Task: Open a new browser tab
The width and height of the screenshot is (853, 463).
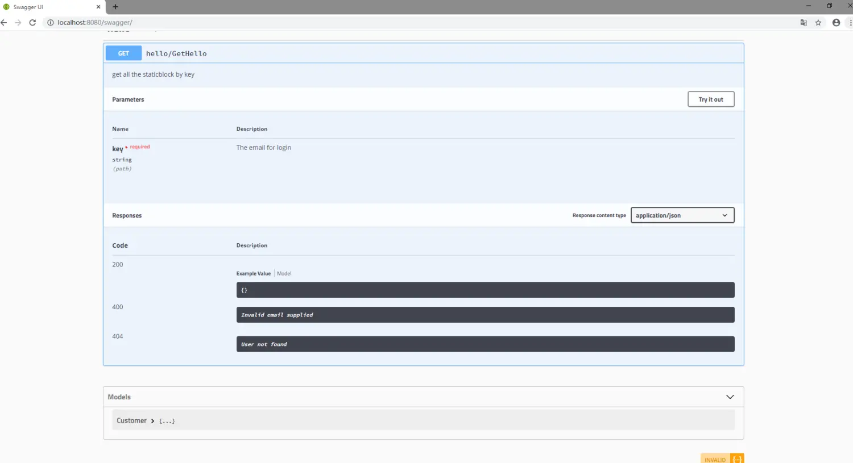Action: 115,7
